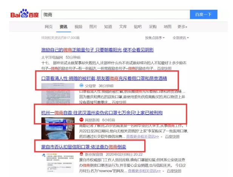Viewport: 233px width, 177px height.
Task: Open 百度快照 for the 网易新闻 result
Action: [x=172, y=136]
